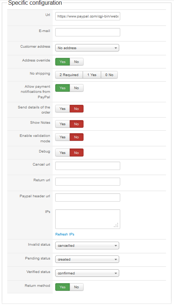Turn on Debug option
The image size is (174, 305).
click(x=62, y=153)
